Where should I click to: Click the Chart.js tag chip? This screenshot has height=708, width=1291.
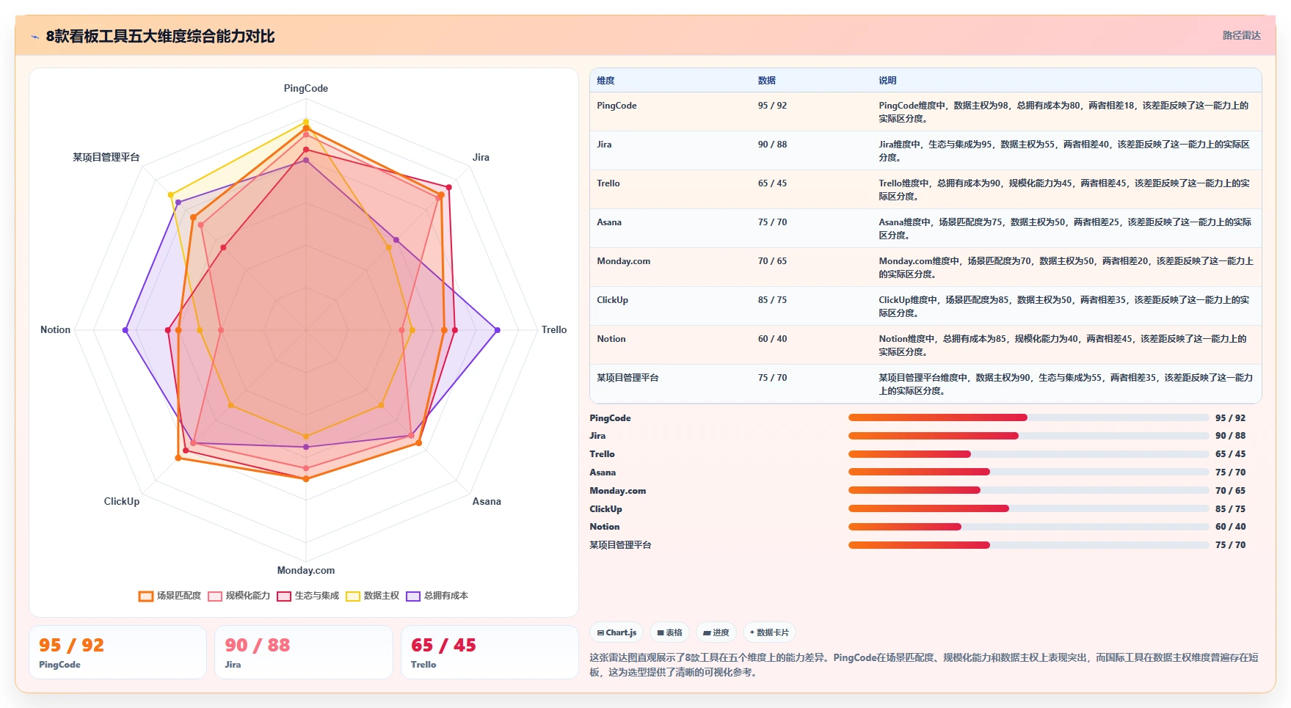[617, 632]
